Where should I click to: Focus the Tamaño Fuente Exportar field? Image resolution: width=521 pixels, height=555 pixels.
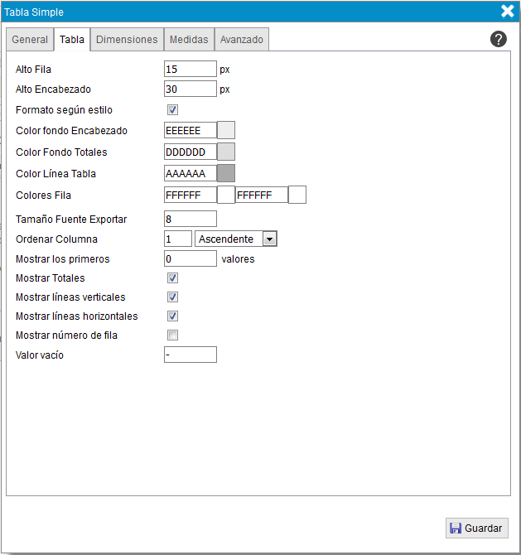[x=191, y=219]
